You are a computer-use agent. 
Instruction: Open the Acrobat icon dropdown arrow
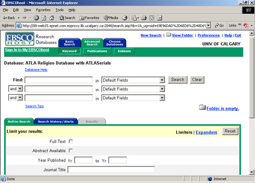tap(252, 25)
